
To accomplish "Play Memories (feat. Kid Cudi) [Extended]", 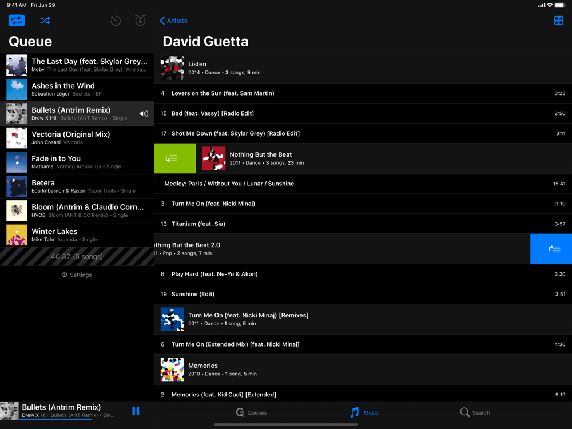I will coord(363,394).
